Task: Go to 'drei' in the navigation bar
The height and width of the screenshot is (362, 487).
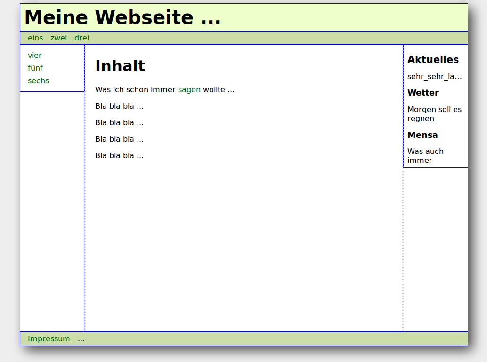Action: 81,38
